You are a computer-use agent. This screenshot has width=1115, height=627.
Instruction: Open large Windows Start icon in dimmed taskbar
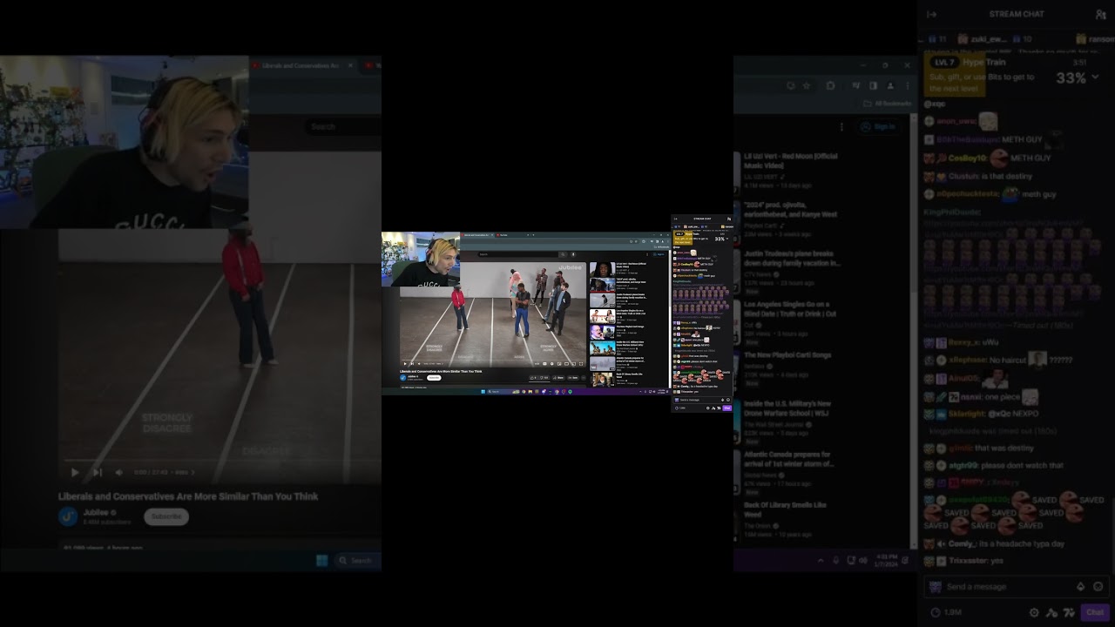tap(321, 561)
